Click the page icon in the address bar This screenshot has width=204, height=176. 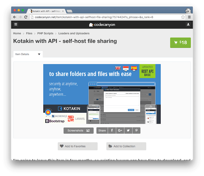click(32, 17)
